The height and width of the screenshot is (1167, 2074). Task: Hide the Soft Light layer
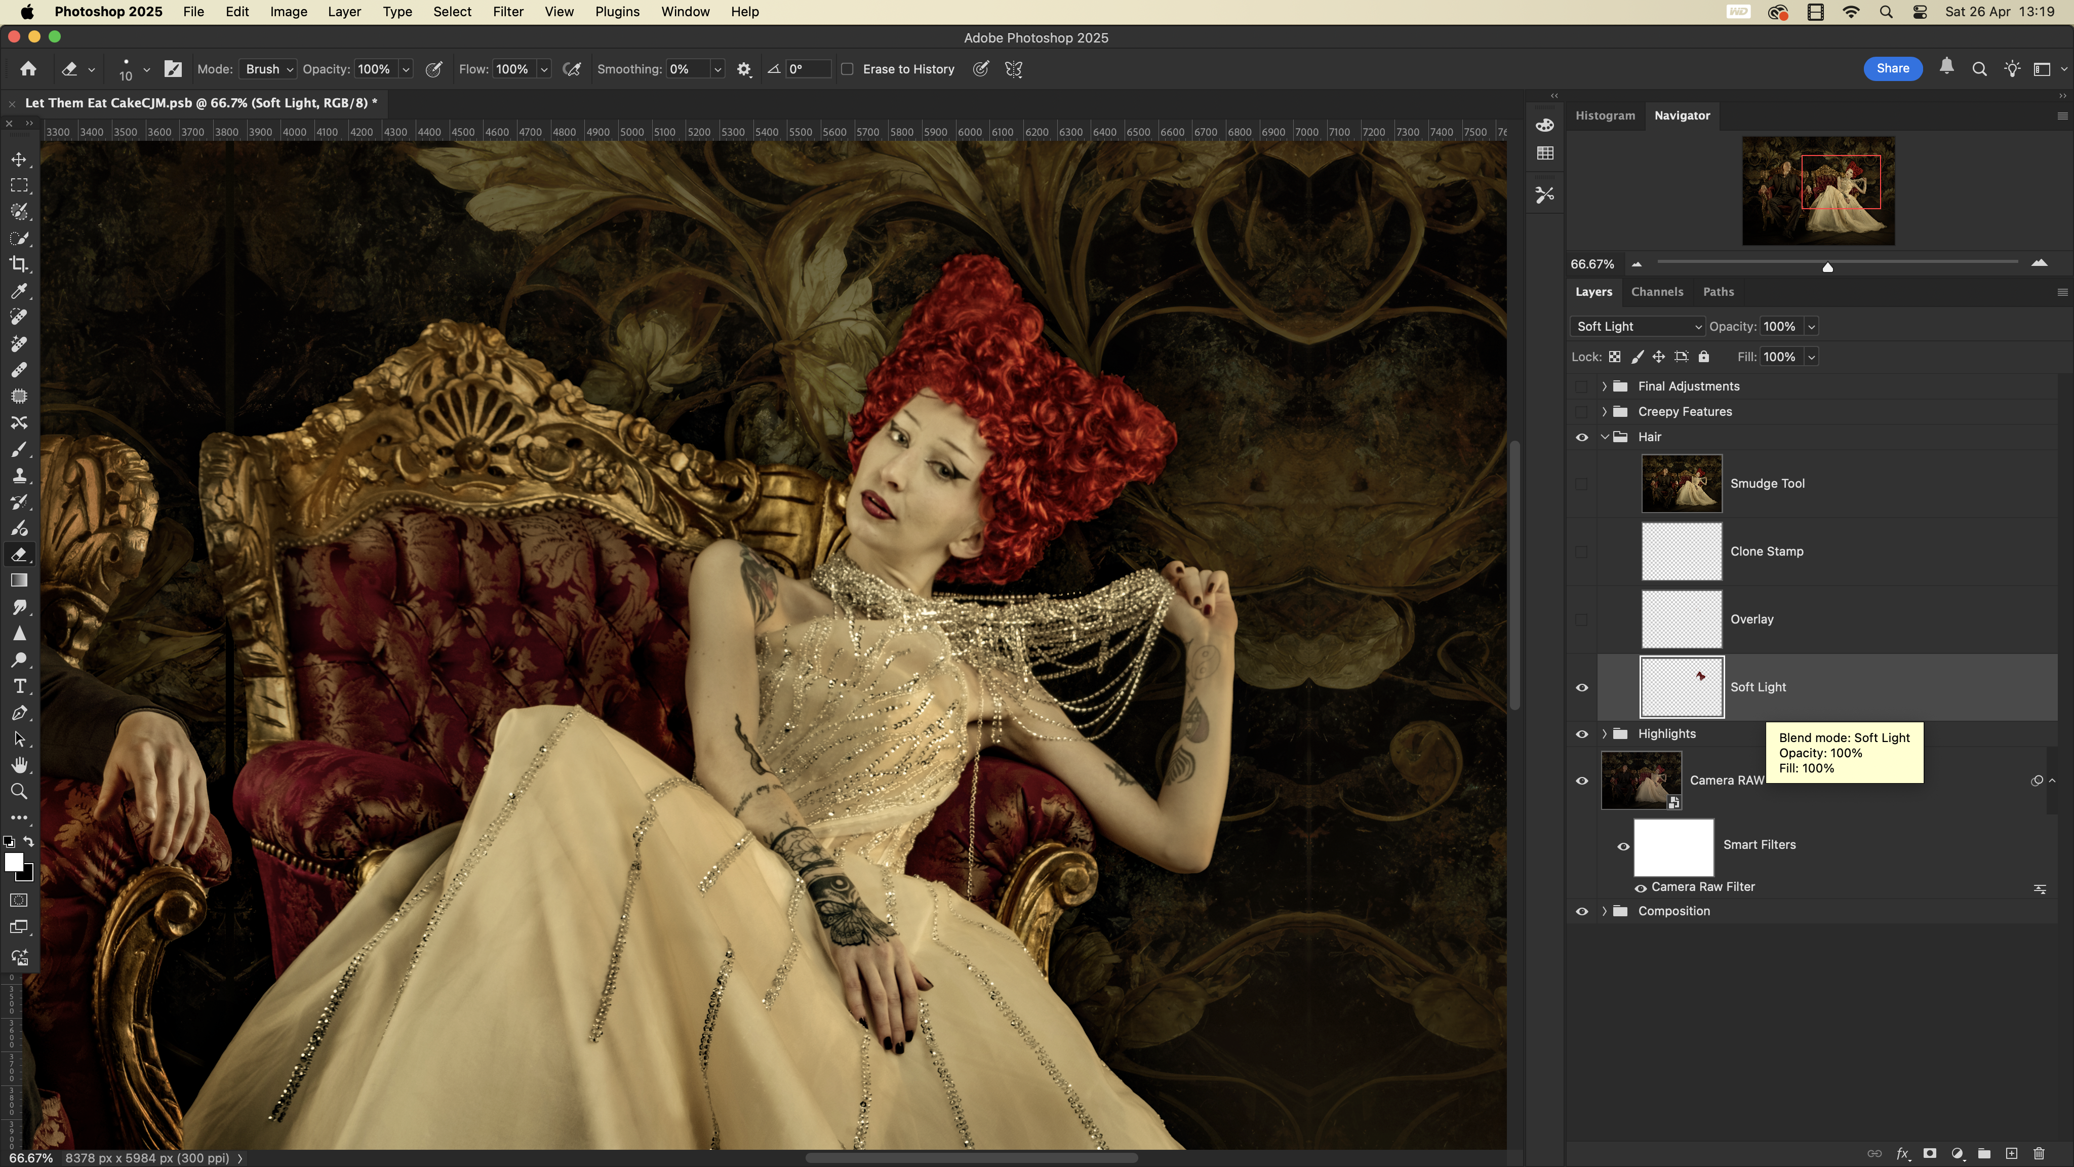1581,687
